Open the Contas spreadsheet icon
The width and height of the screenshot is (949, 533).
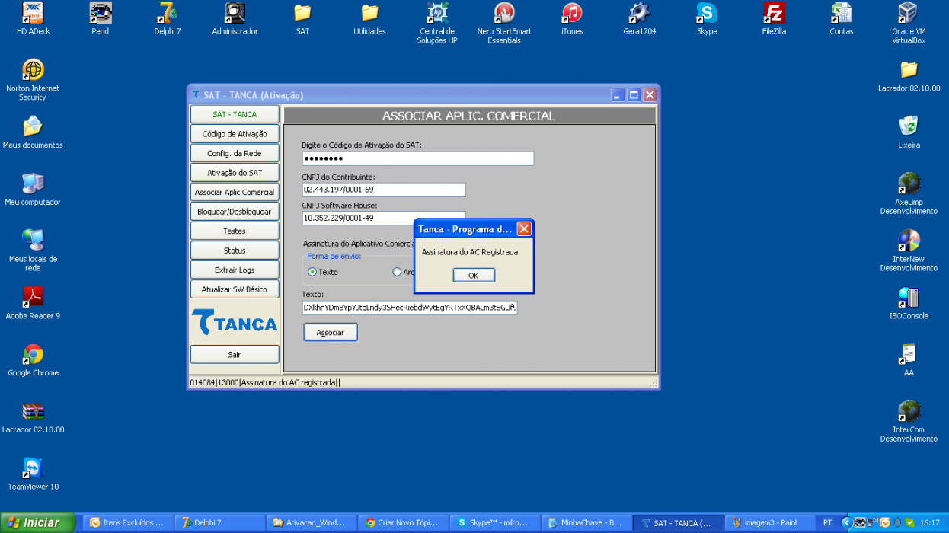click(x=842, y=13)
